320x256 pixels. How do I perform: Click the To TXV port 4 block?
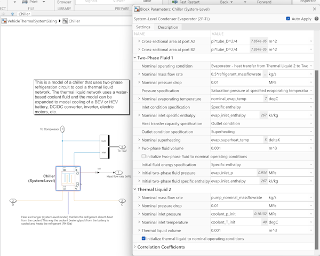[x=122, y=147]
